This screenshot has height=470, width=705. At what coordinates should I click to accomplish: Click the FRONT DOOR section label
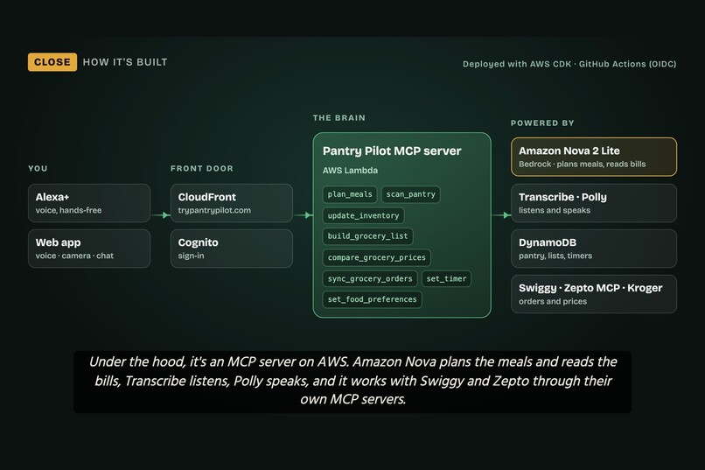click(202, 169)
